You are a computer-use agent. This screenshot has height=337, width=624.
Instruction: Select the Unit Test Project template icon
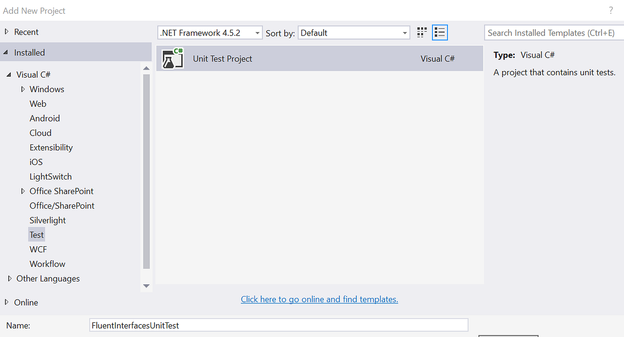[173, 58]
